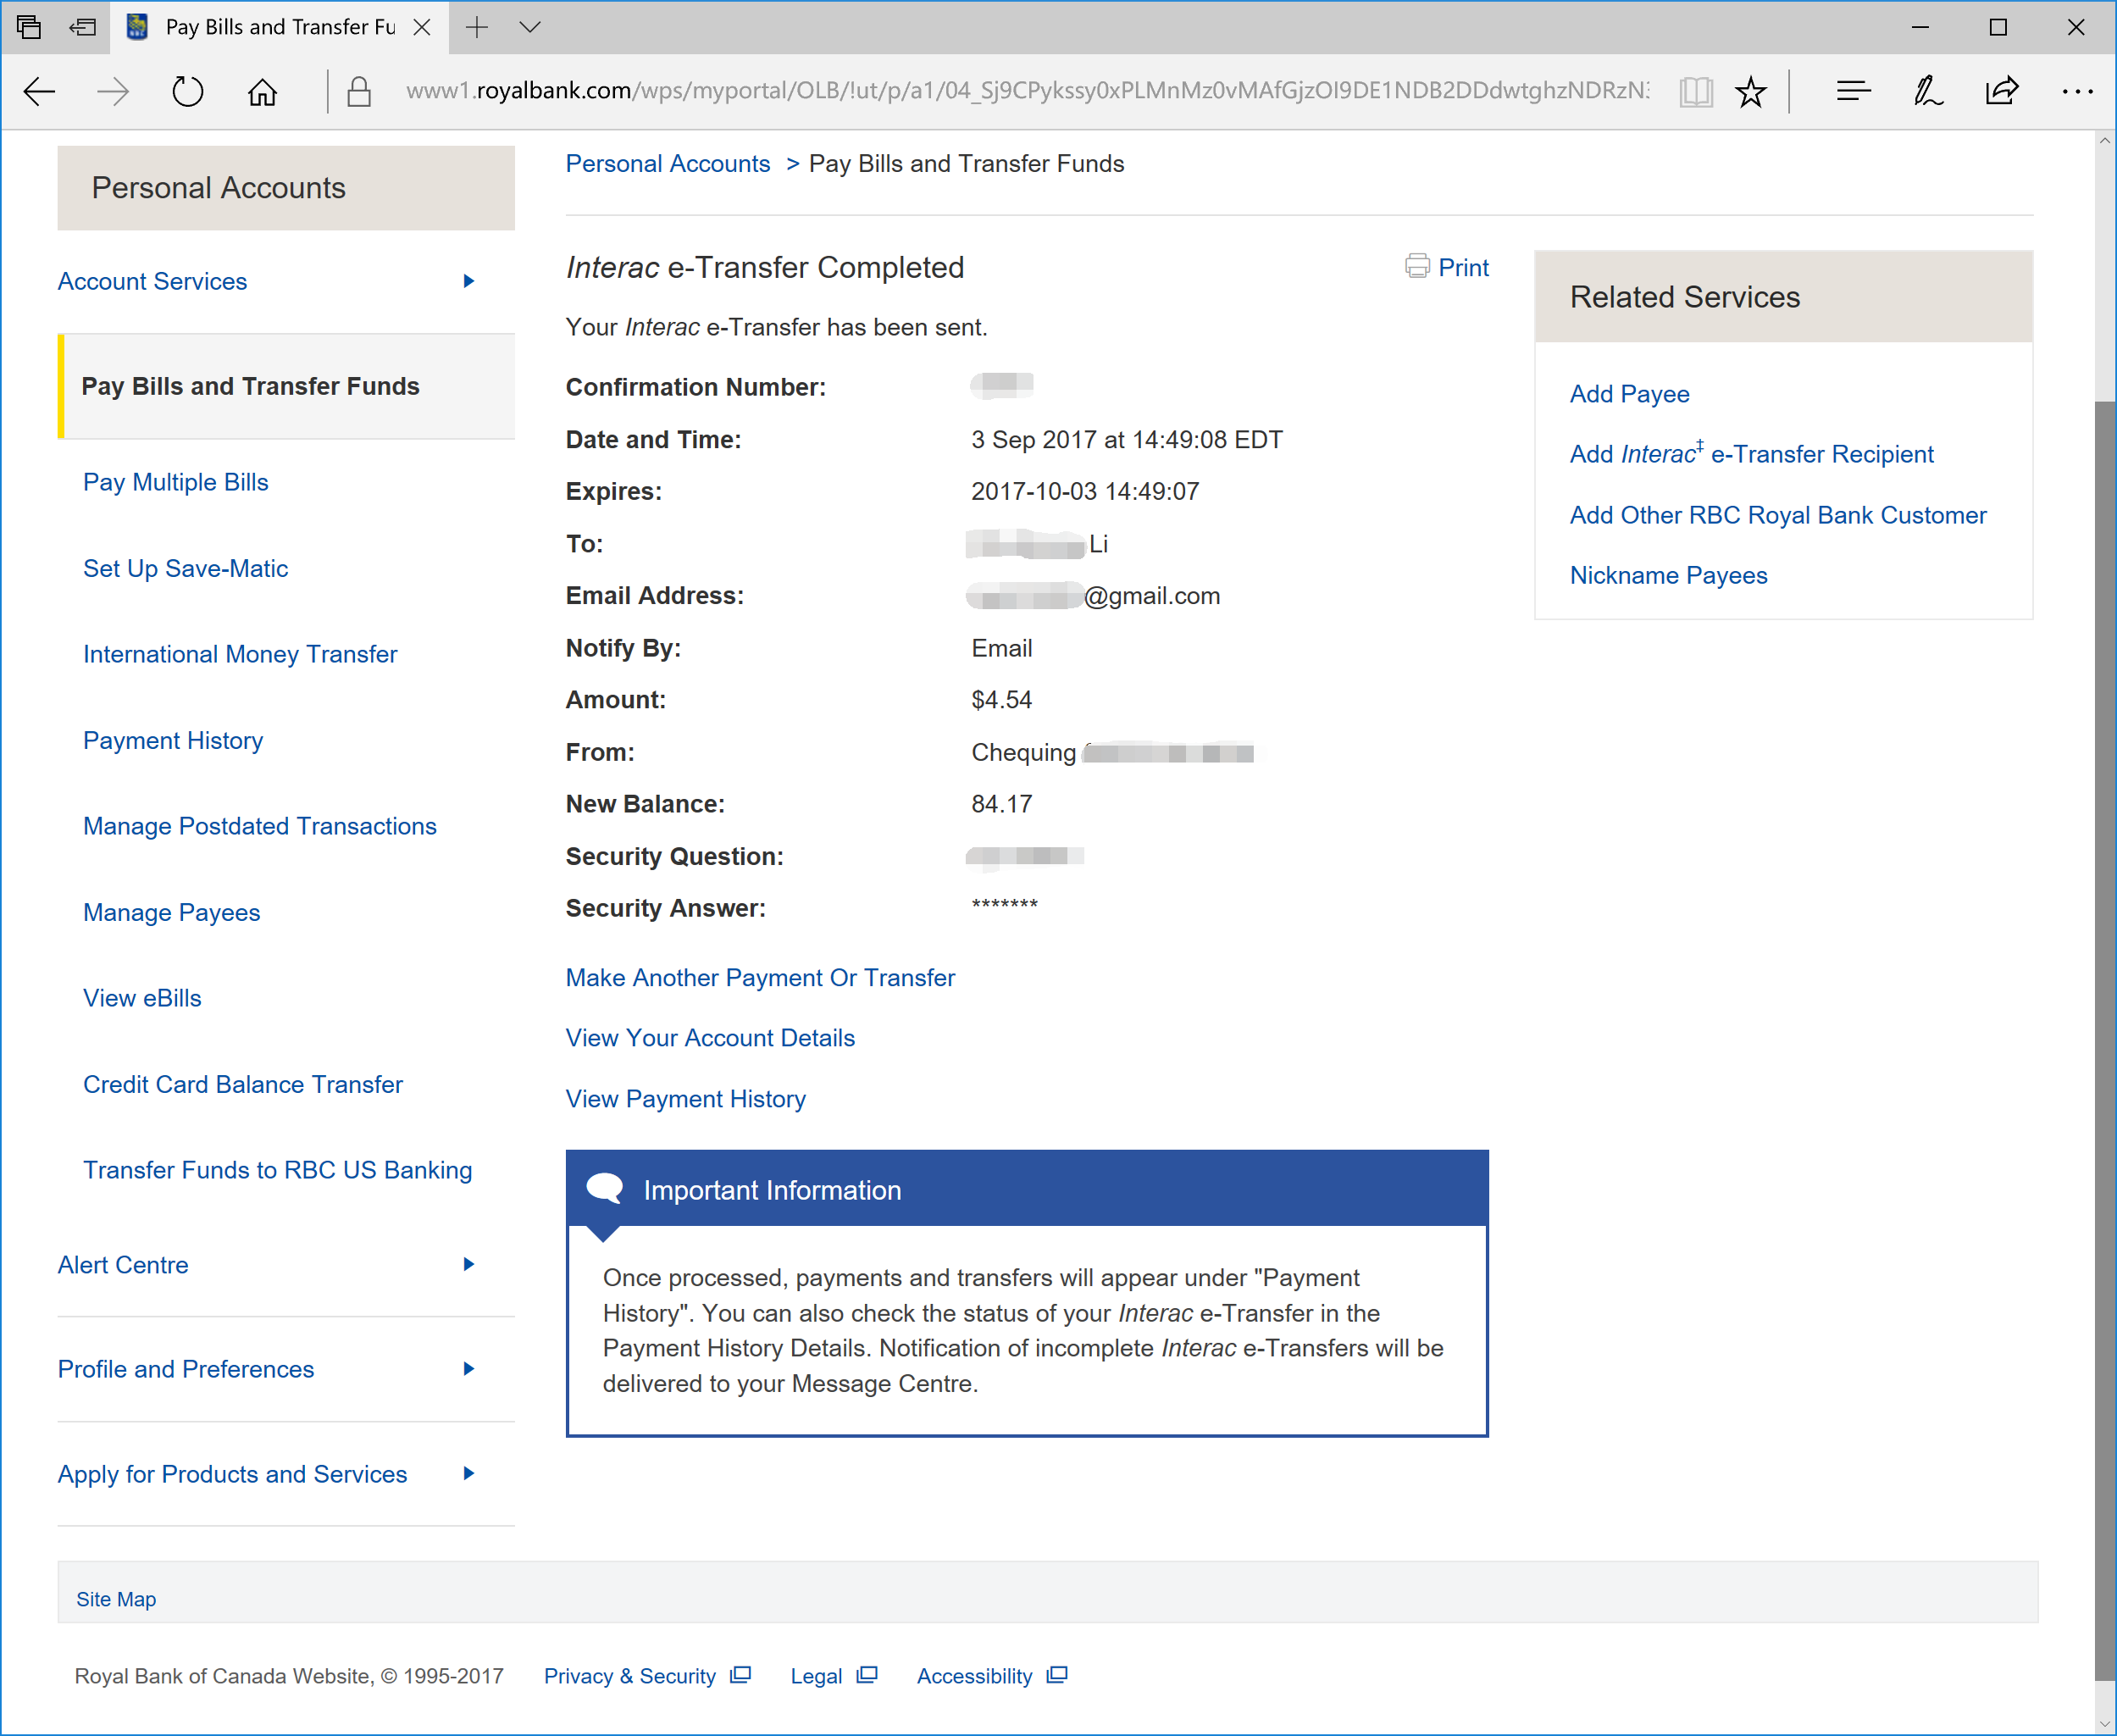
Task: Click the address bar URL
Action: click(1027, 91)
